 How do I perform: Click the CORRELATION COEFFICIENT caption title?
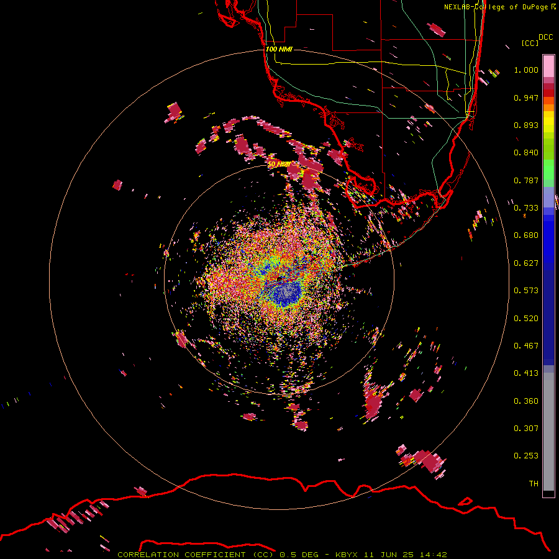[181, 555]
